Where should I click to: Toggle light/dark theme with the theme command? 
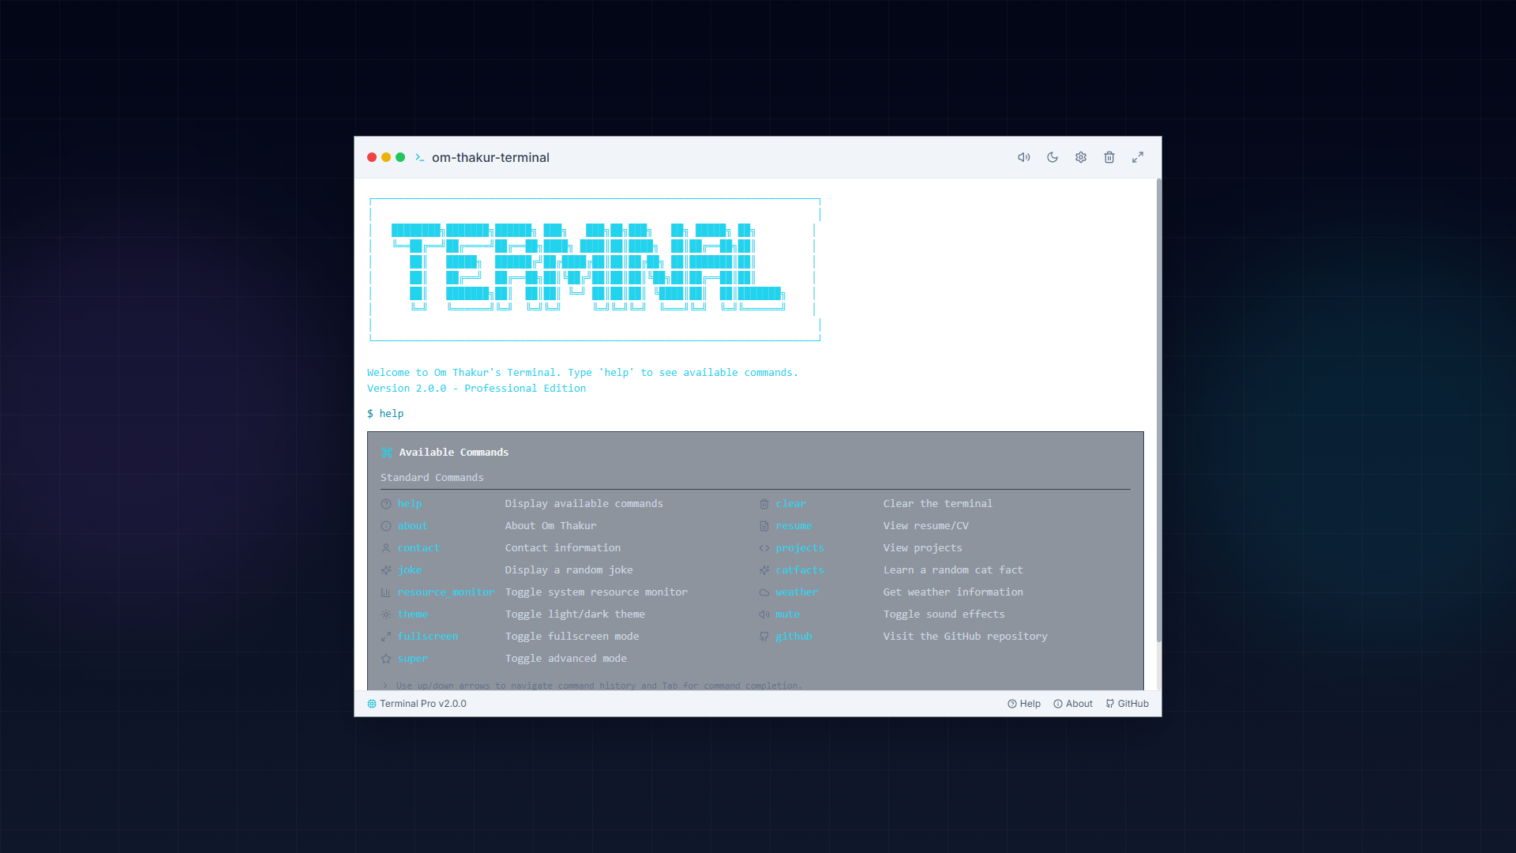click(x=413, y=614)
